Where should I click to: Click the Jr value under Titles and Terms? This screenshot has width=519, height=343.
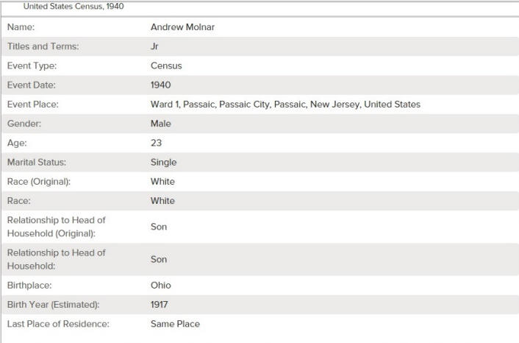click(x=154, y=46)
